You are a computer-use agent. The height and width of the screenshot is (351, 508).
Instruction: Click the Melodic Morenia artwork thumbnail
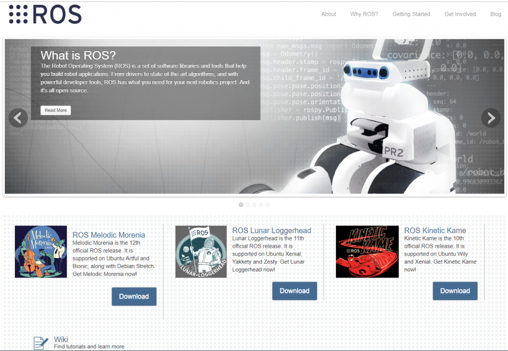(41, 252)
